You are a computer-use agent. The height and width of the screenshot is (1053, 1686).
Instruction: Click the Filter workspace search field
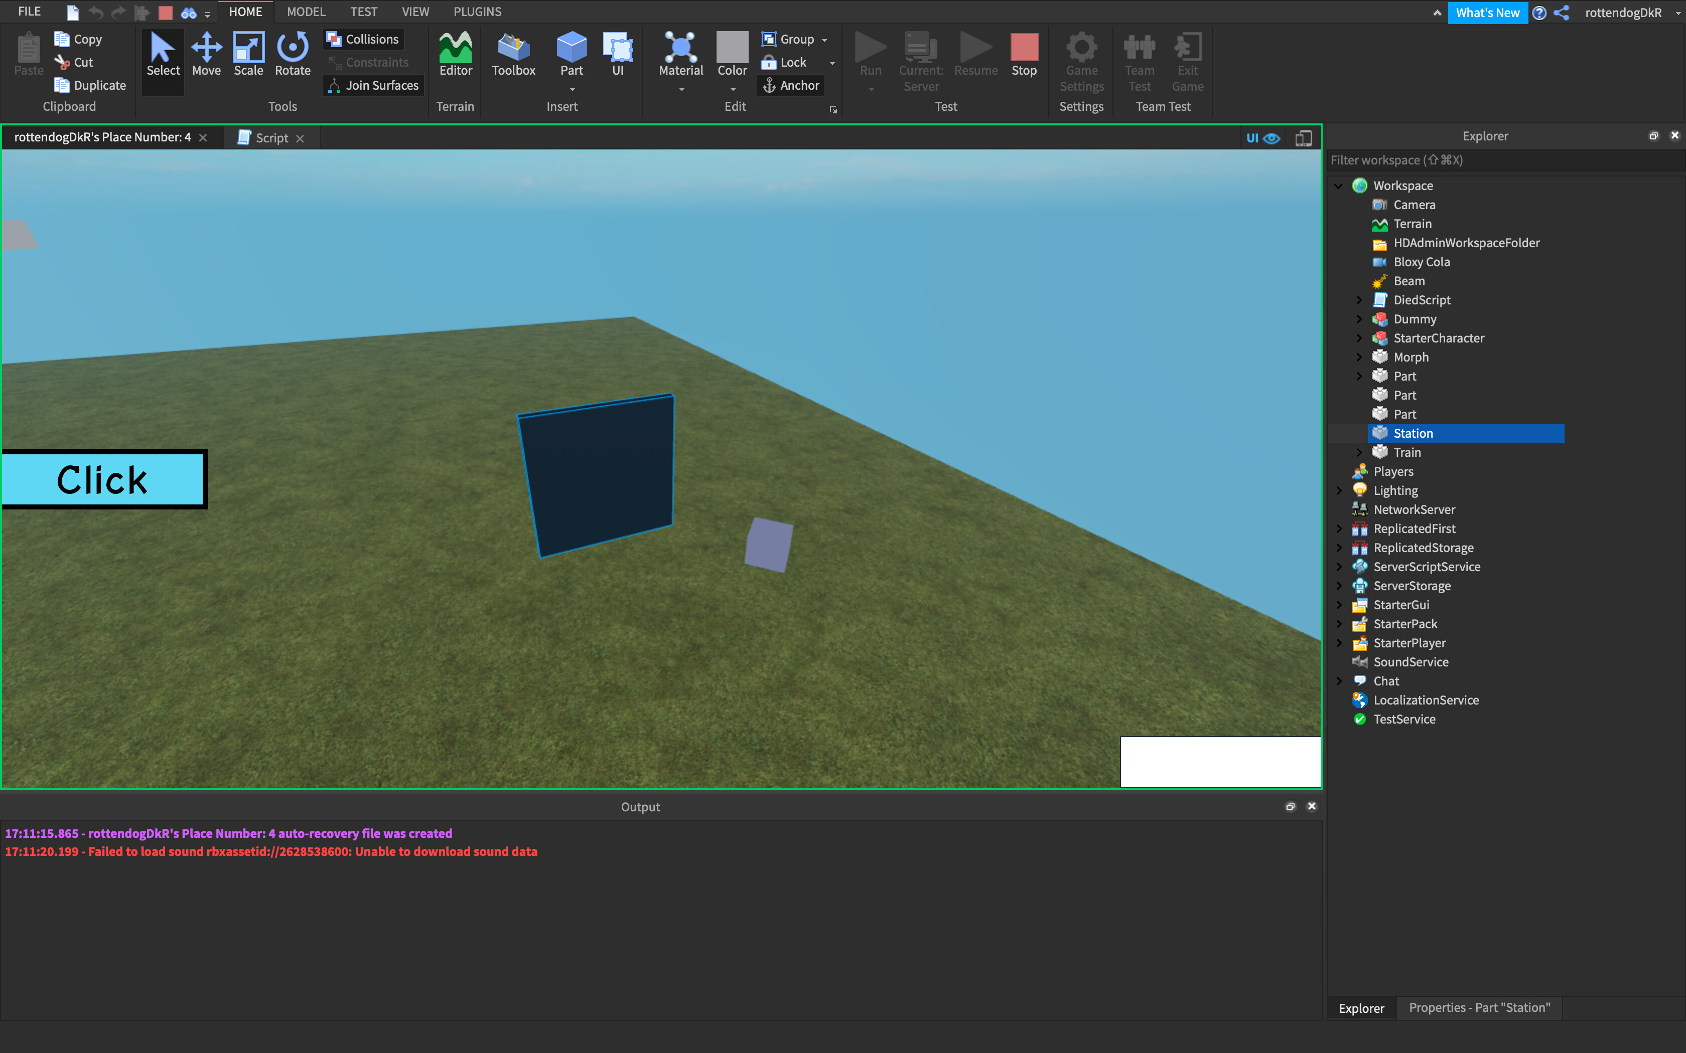pos(1463,159)
